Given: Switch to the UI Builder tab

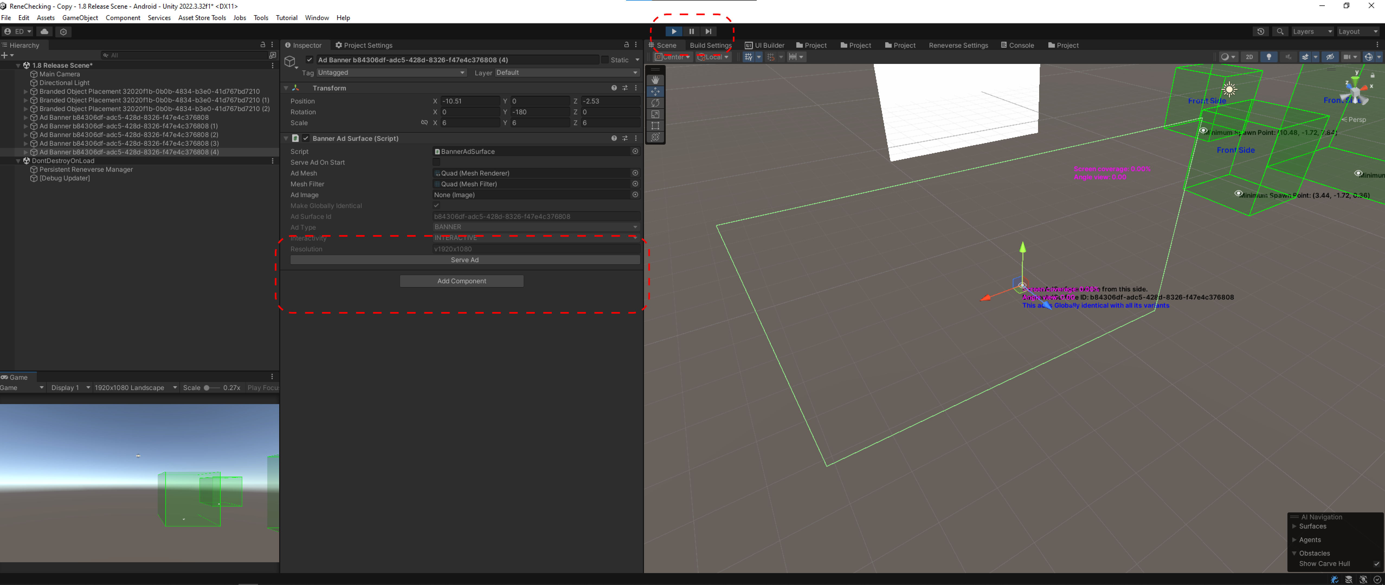Looking at the screenshot, I should click(765, 45).
